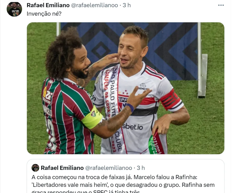Click the quoted tweet's 3 h timestamp
This screenshot has width=242, height=193.
141,168
